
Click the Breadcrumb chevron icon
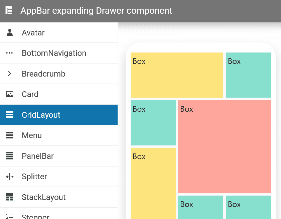[10, 74]
